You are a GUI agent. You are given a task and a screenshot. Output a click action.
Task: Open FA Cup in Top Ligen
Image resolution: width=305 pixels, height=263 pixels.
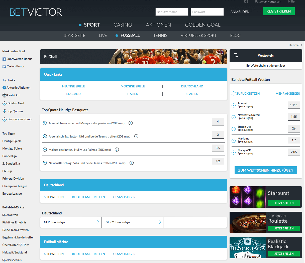(x=7, y=171)
